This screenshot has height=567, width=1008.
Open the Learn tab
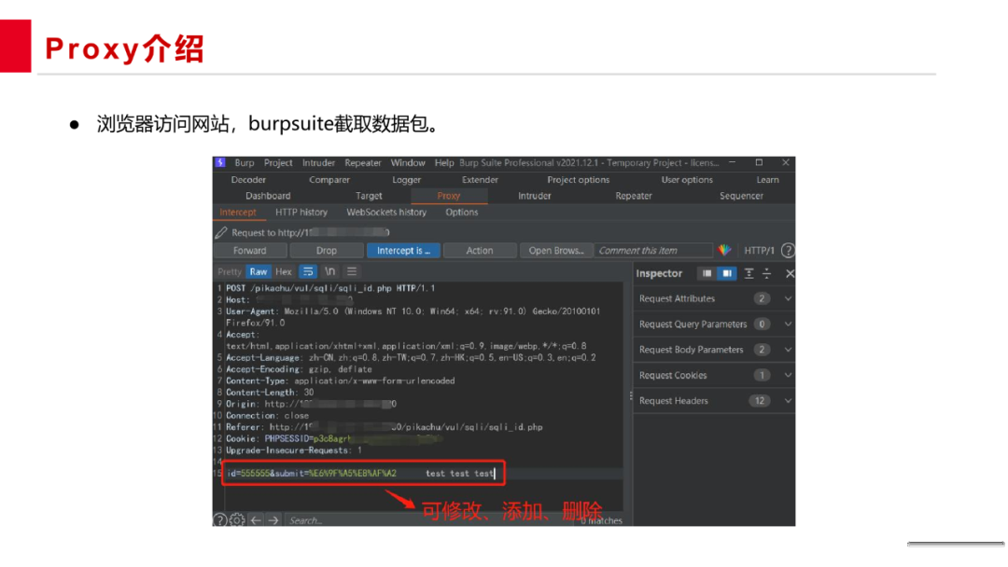point(767,180)
